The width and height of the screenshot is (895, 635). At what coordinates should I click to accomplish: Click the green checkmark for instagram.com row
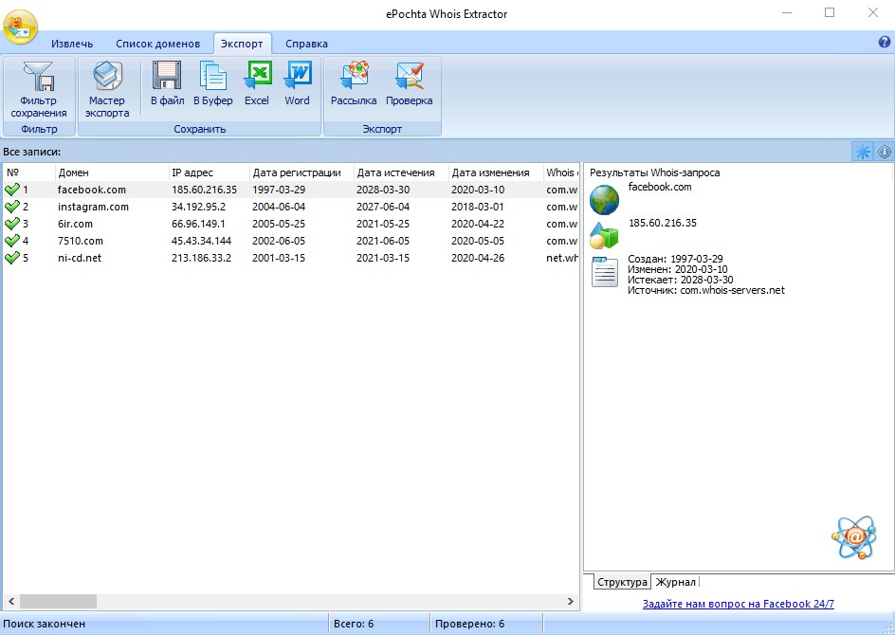pos(12,207)
